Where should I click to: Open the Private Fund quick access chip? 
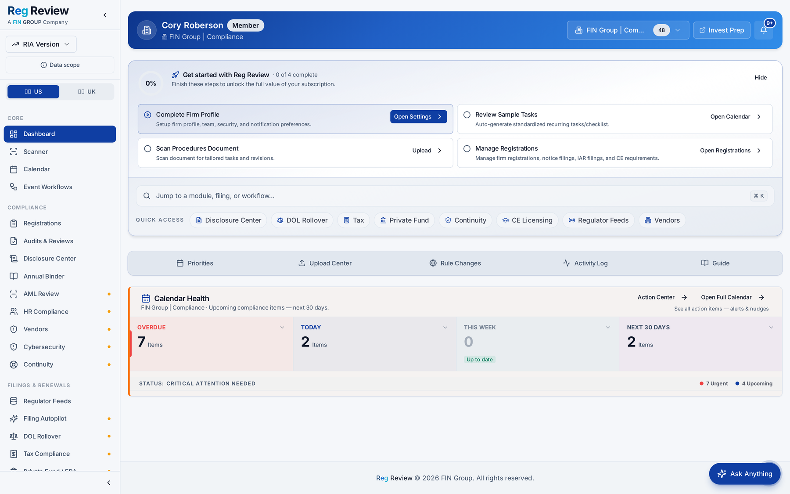(404, 220)
